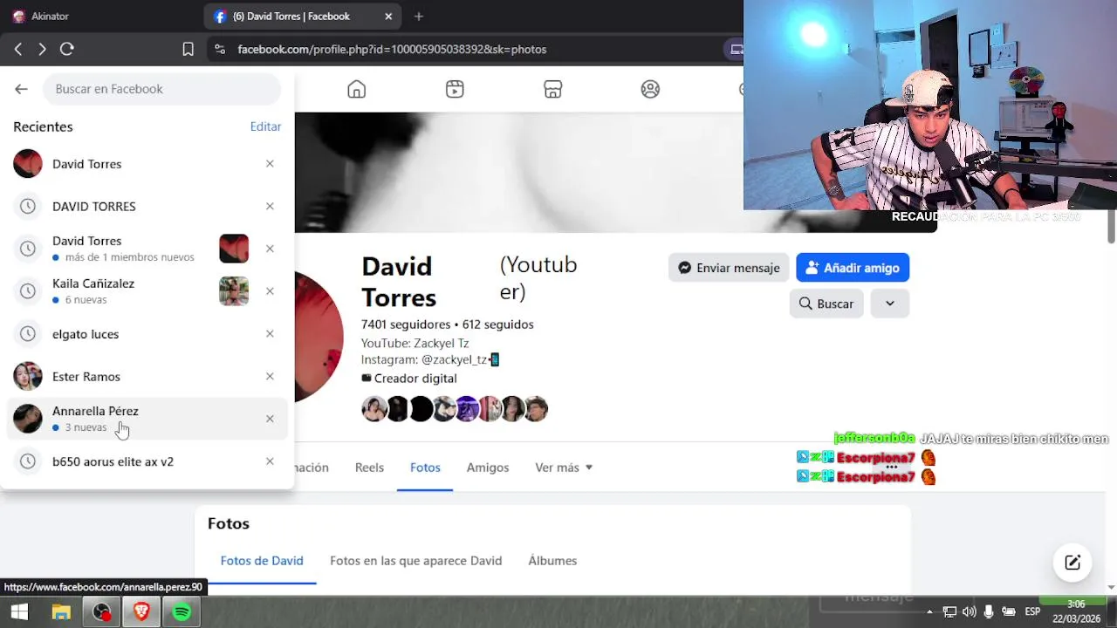Open Ester Ramos profile result
1117x628 pixels.
click(147, 377)
